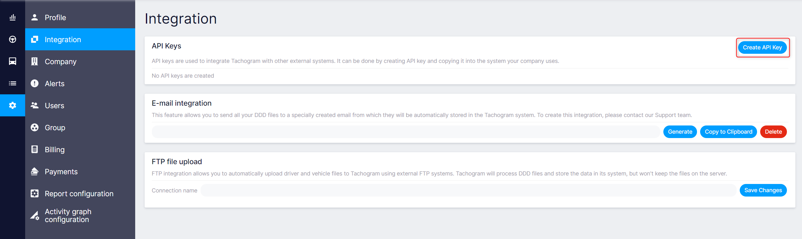This screenshot has width=802, height=239.
Task: Click the Connection name input field
Action: tap(468, 190)
